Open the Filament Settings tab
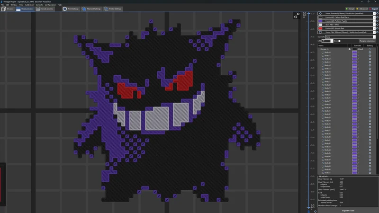 tap(91, 9)
